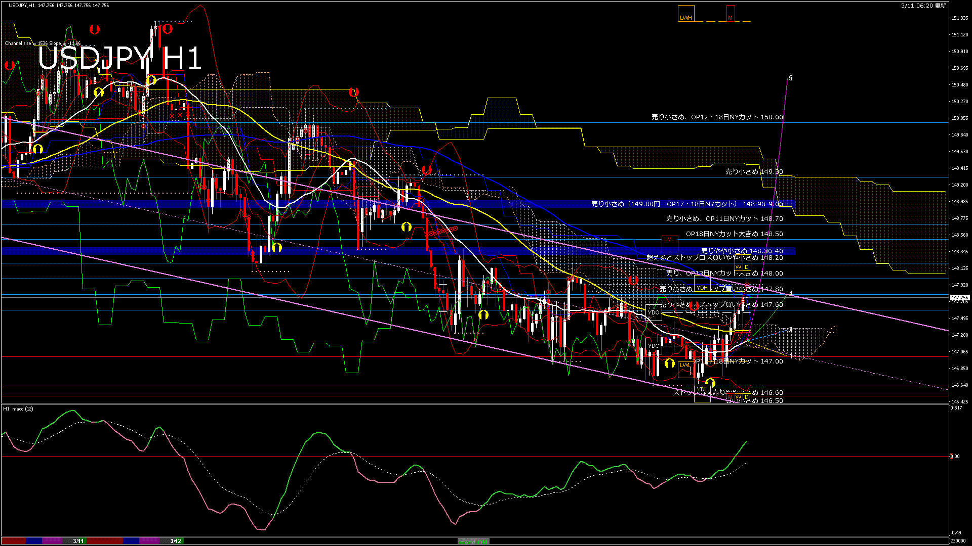Select the 148.50 order level label
Image resolution: width=972 pixels, height=546 pixels.
tap(734, 234)
